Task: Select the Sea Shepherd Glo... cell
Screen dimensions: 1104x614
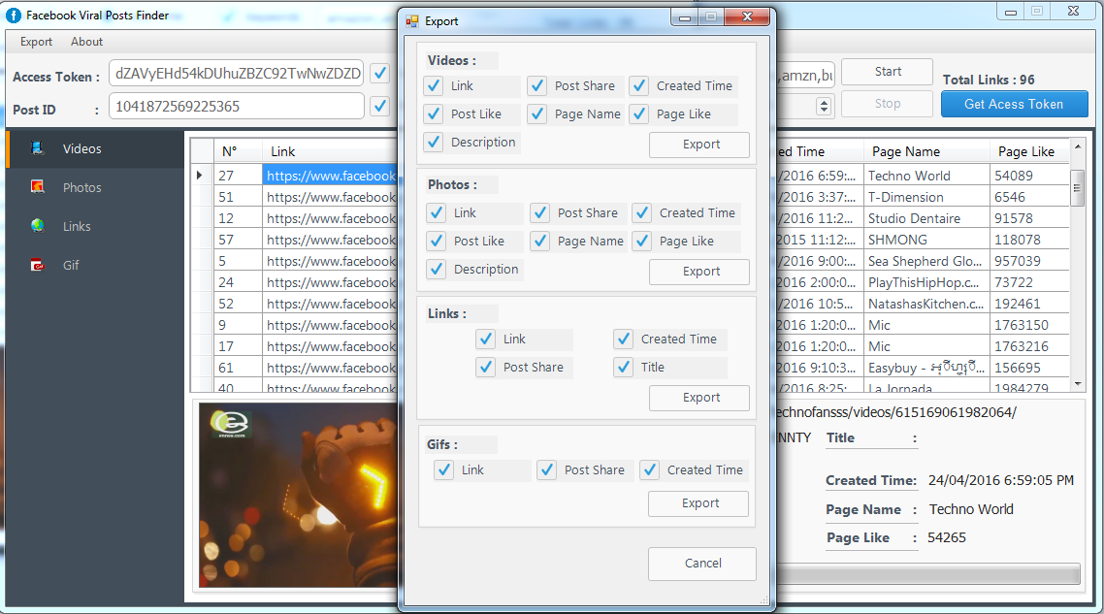Action: [926, 261]
